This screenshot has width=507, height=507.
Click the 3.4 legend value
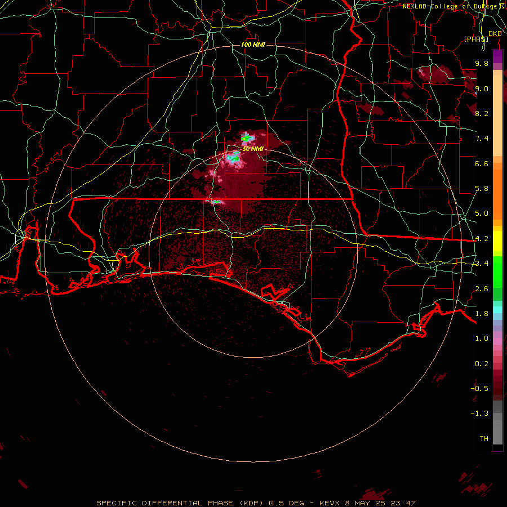482,264
